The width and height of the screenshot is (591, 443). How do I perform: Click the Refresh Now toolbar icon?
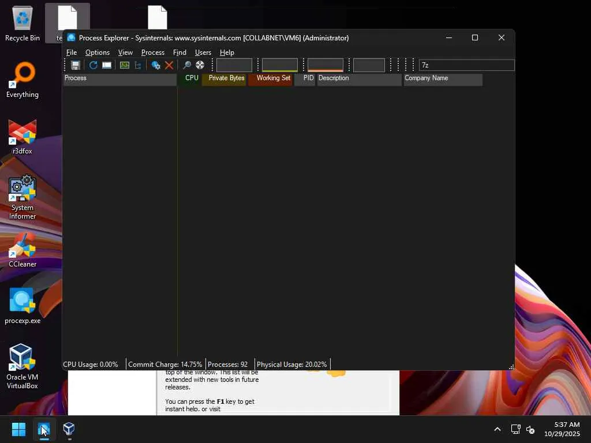[93, 65]
